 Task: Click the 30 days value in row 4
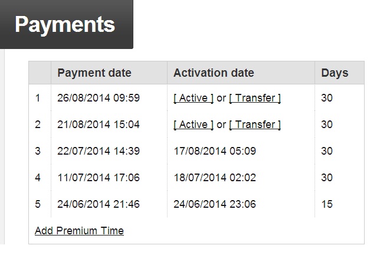[327, 178]
